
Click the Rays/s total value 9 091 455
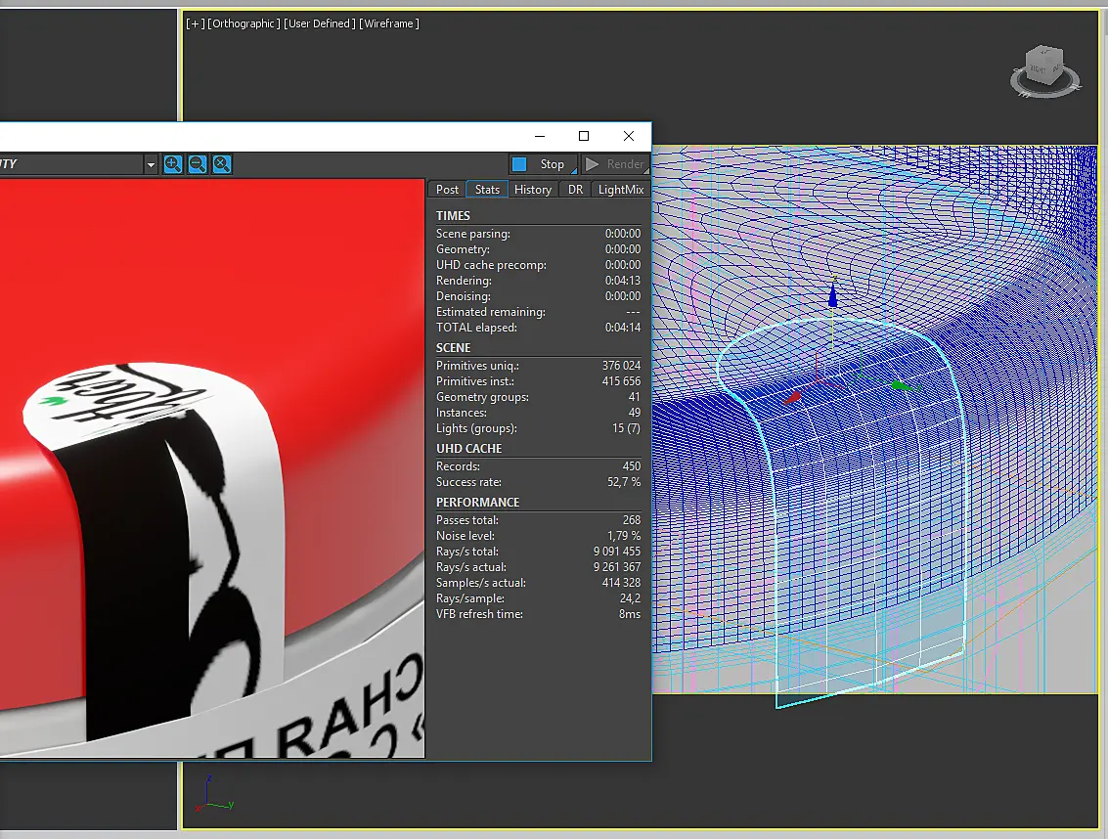tap(617, 552)
